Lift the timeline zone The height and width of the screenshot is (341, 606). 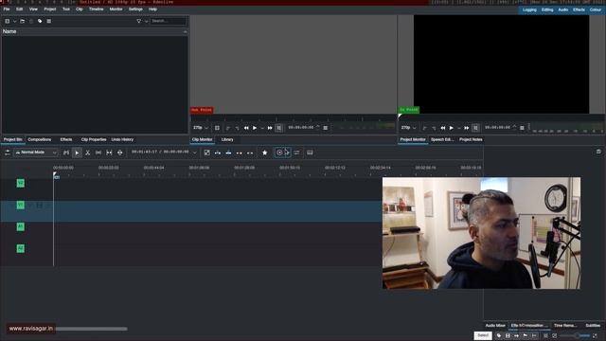point(250,153)
